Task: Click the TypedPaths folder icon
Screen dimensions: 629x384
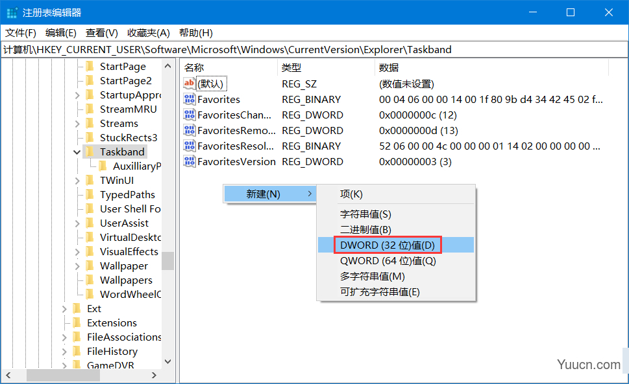Action: (90, 194)
